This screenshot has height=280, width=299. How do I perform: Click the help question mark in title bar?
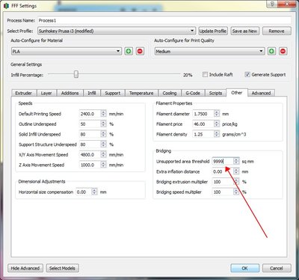click(272, 4)
